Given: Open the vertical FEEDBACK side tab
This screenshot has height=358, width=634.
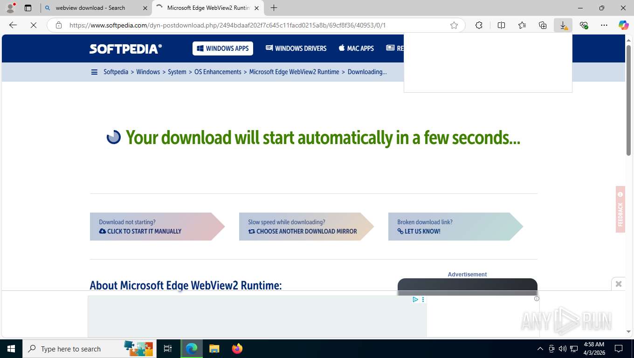Looking at the screenshot, I should click(x=620, y=209).
